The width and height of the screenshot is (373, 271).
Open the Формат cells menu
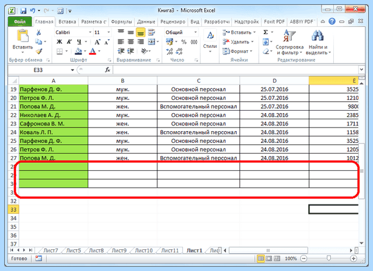pyautogui.click(x=237, y=51)
